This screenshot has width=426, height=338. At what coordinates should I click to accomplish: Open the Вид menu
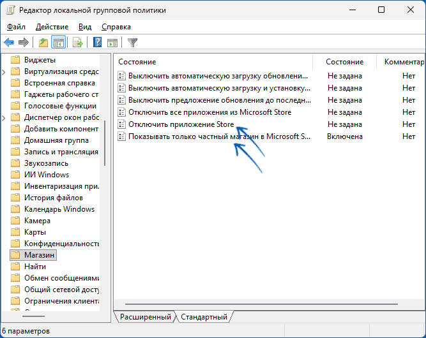85,27
